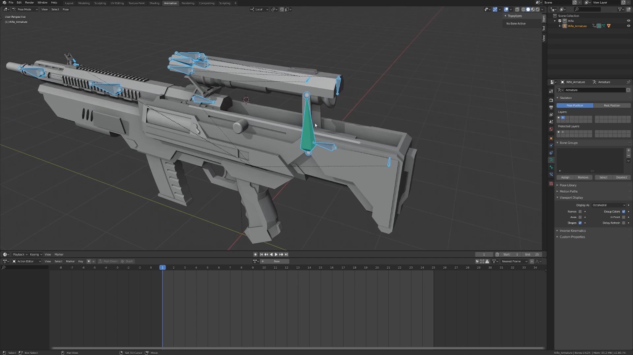
Task: Open the Render properties tab
Action: (x=551, y=100)
